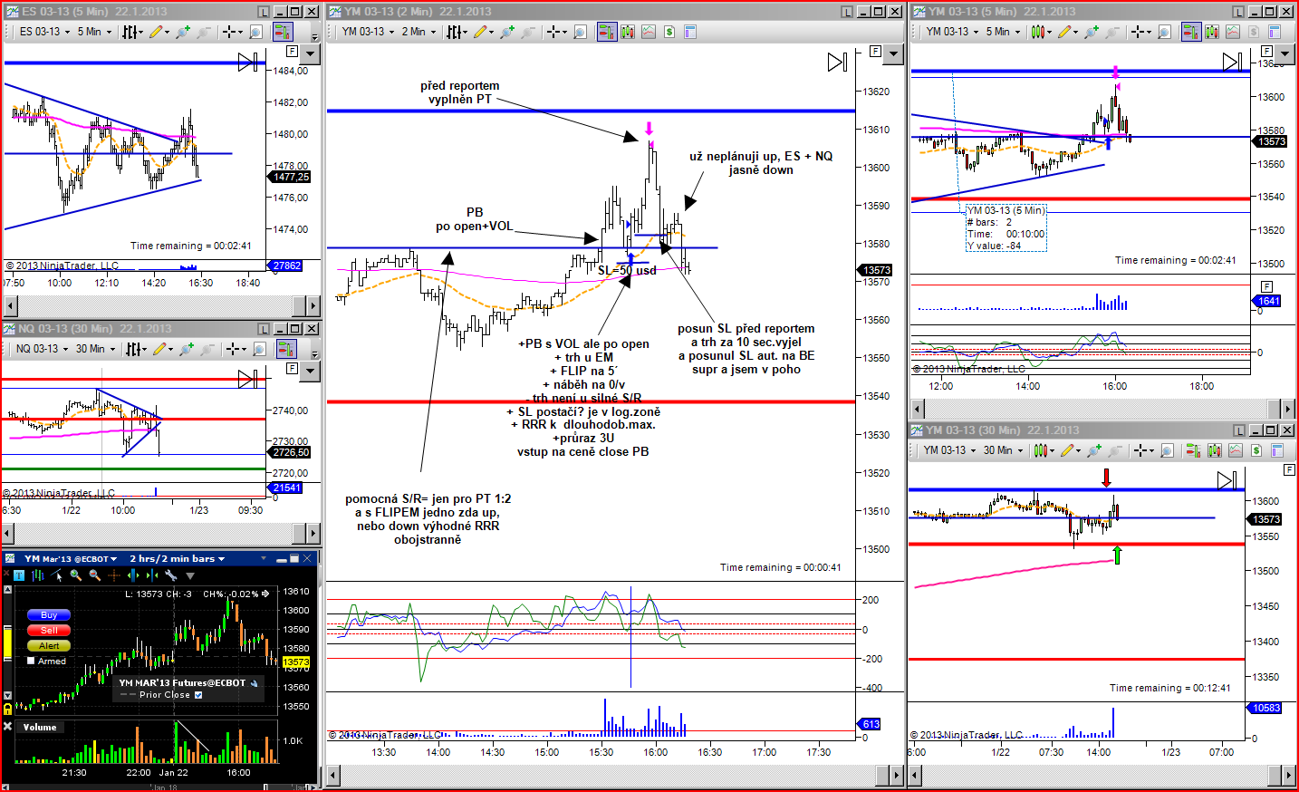Click the yellow Alert button
Screen dimensions: 1299x792
(49, 646)
